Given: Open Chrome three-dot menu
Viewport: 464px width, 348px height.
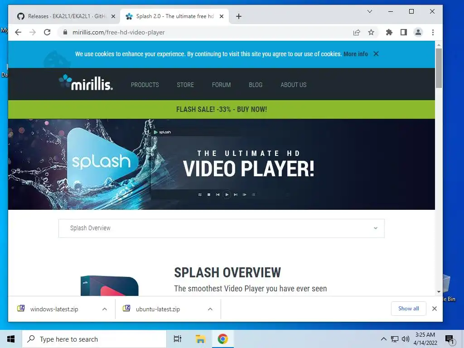Looking at the screenshot, I should 433,32.
